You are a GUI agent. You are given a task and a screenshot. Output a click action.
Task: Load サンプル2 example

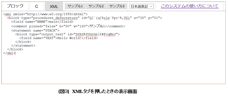click(96, 6)
